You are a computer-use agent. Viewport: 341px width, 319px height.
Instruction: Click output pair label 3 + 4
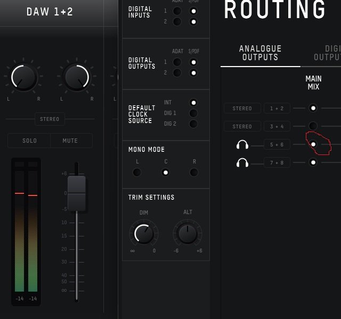tap(277, 126)
